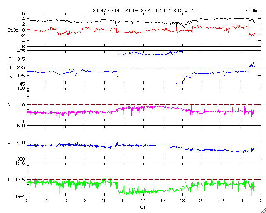Click the "0" midnight tick on UT axis

pyautogui.click(x=241, y=201)
